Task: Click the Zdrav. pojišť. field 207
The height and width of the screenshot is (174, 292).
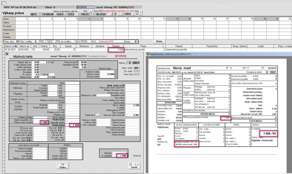Action: [x=137, y=68]
